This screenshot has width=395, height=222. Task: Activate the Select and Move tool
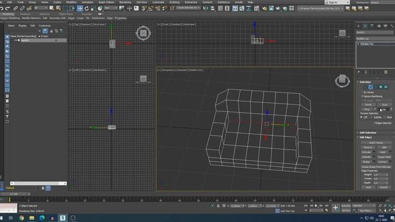pyautogui.click(x=80, y=8)
